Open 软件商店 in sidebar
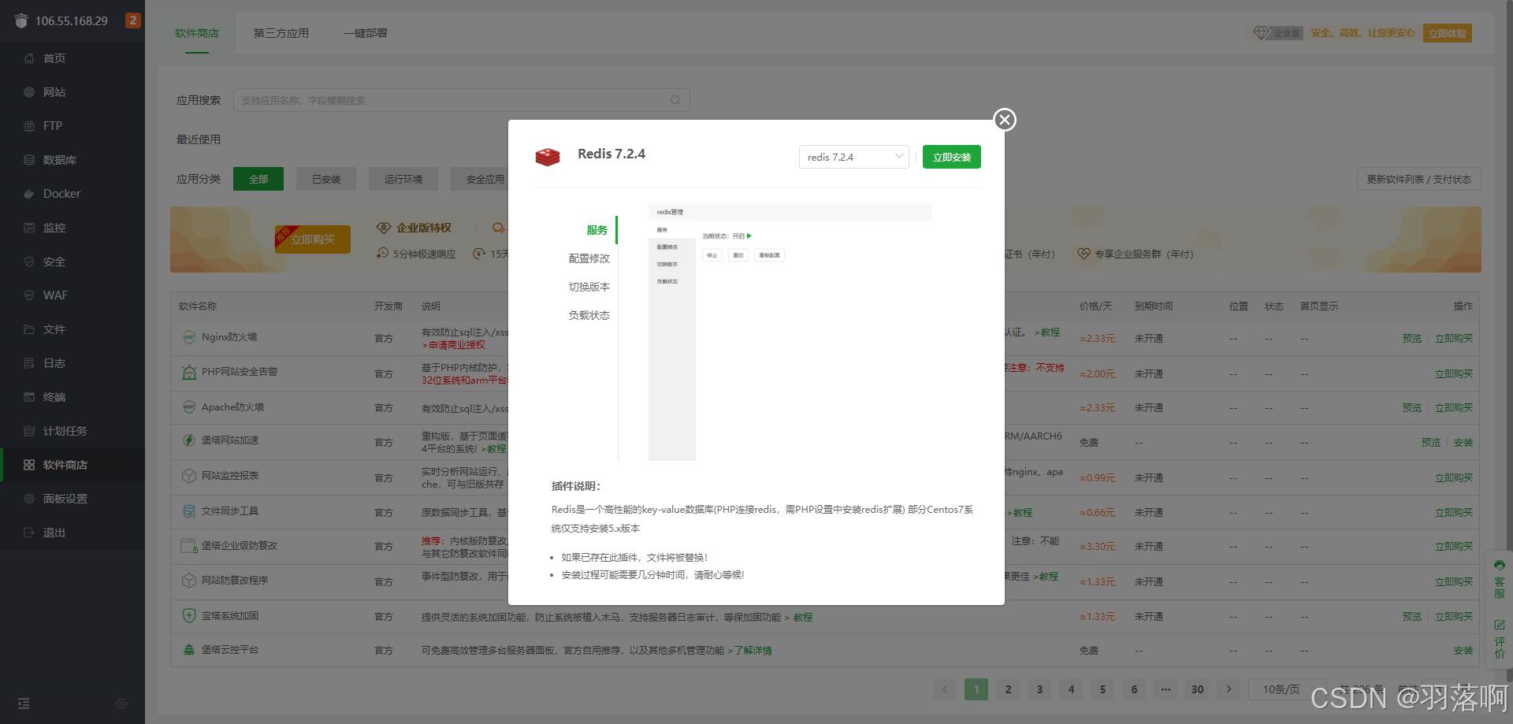The width and height of the screenshot is (1513, 724). click(72, 465)
